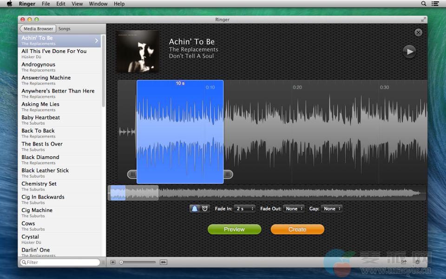
Task: Open the Edit menu
Action: click(x=61, y=4)
